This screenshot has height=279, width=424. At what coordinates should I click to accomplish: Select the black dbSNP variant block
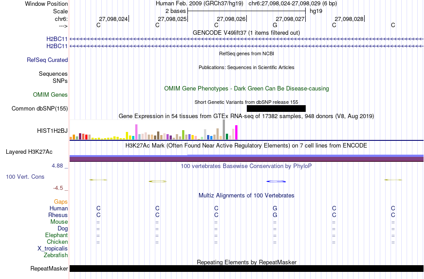click(276, 109)
